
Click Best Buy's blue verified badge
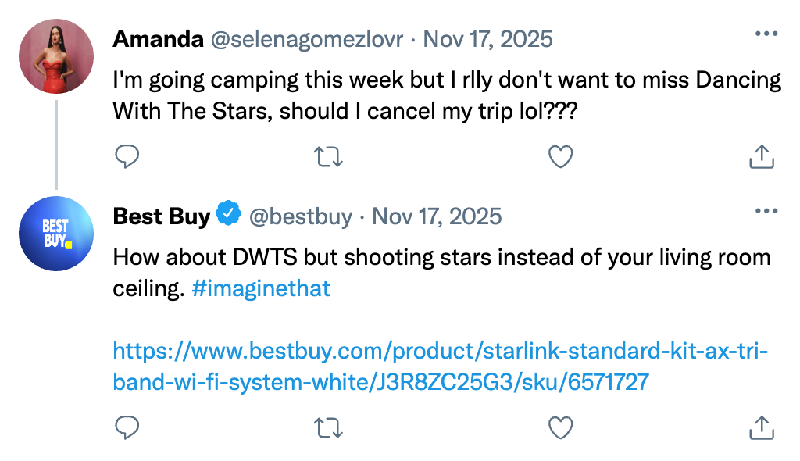click(229, 215)
